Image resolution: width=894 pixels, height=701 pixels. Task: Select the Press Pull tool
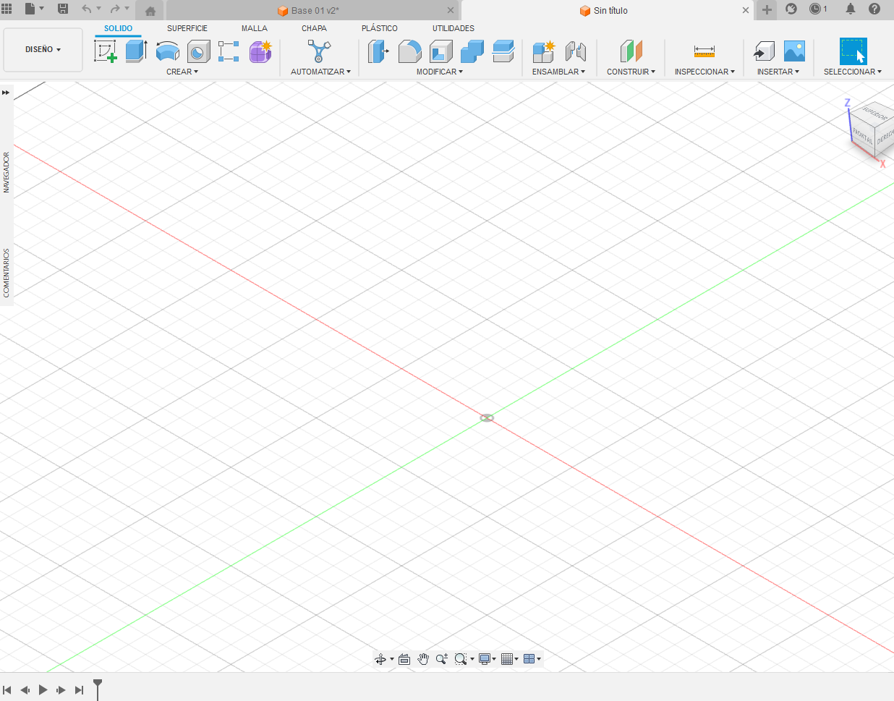tap(378, 51)
